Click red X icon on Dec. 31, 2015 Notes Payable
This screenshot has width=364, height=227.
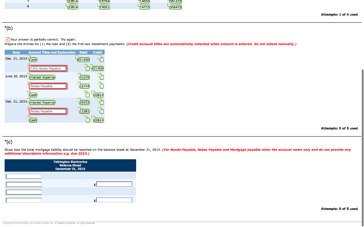[29, 109]
